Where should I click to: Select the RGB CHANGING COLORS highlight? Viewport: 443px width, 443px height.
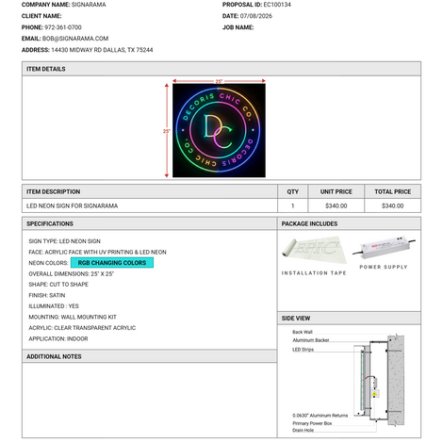(112, 263)
